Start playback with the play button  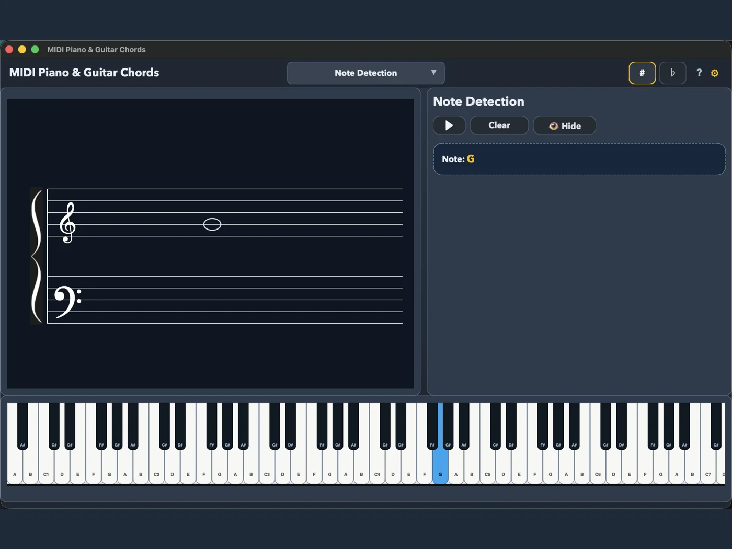click(449, 125)
